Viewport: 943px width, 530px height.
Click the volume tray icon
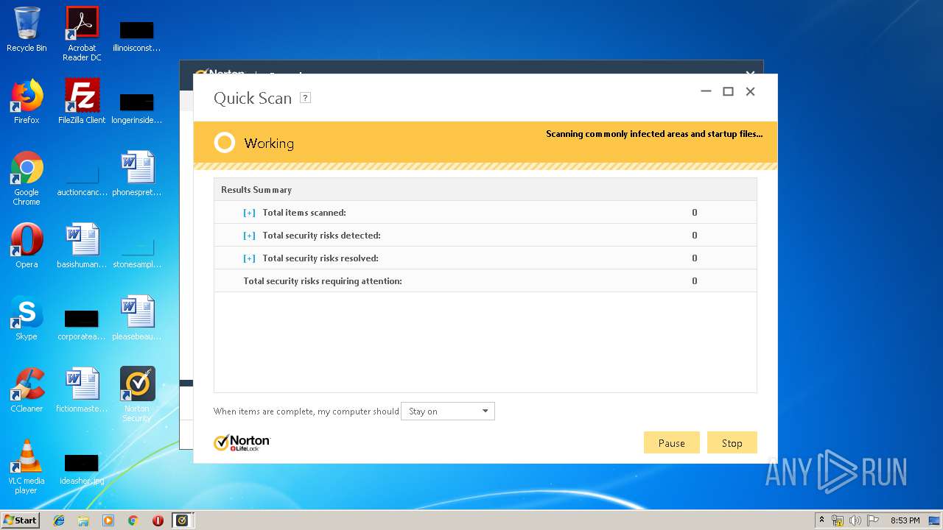[855, 520]
